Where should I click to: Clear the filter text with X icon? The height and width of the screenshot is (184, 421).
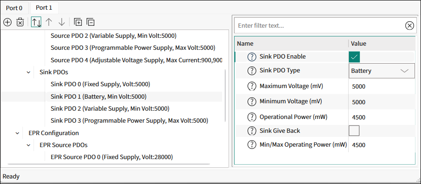[x=409, y=26]
